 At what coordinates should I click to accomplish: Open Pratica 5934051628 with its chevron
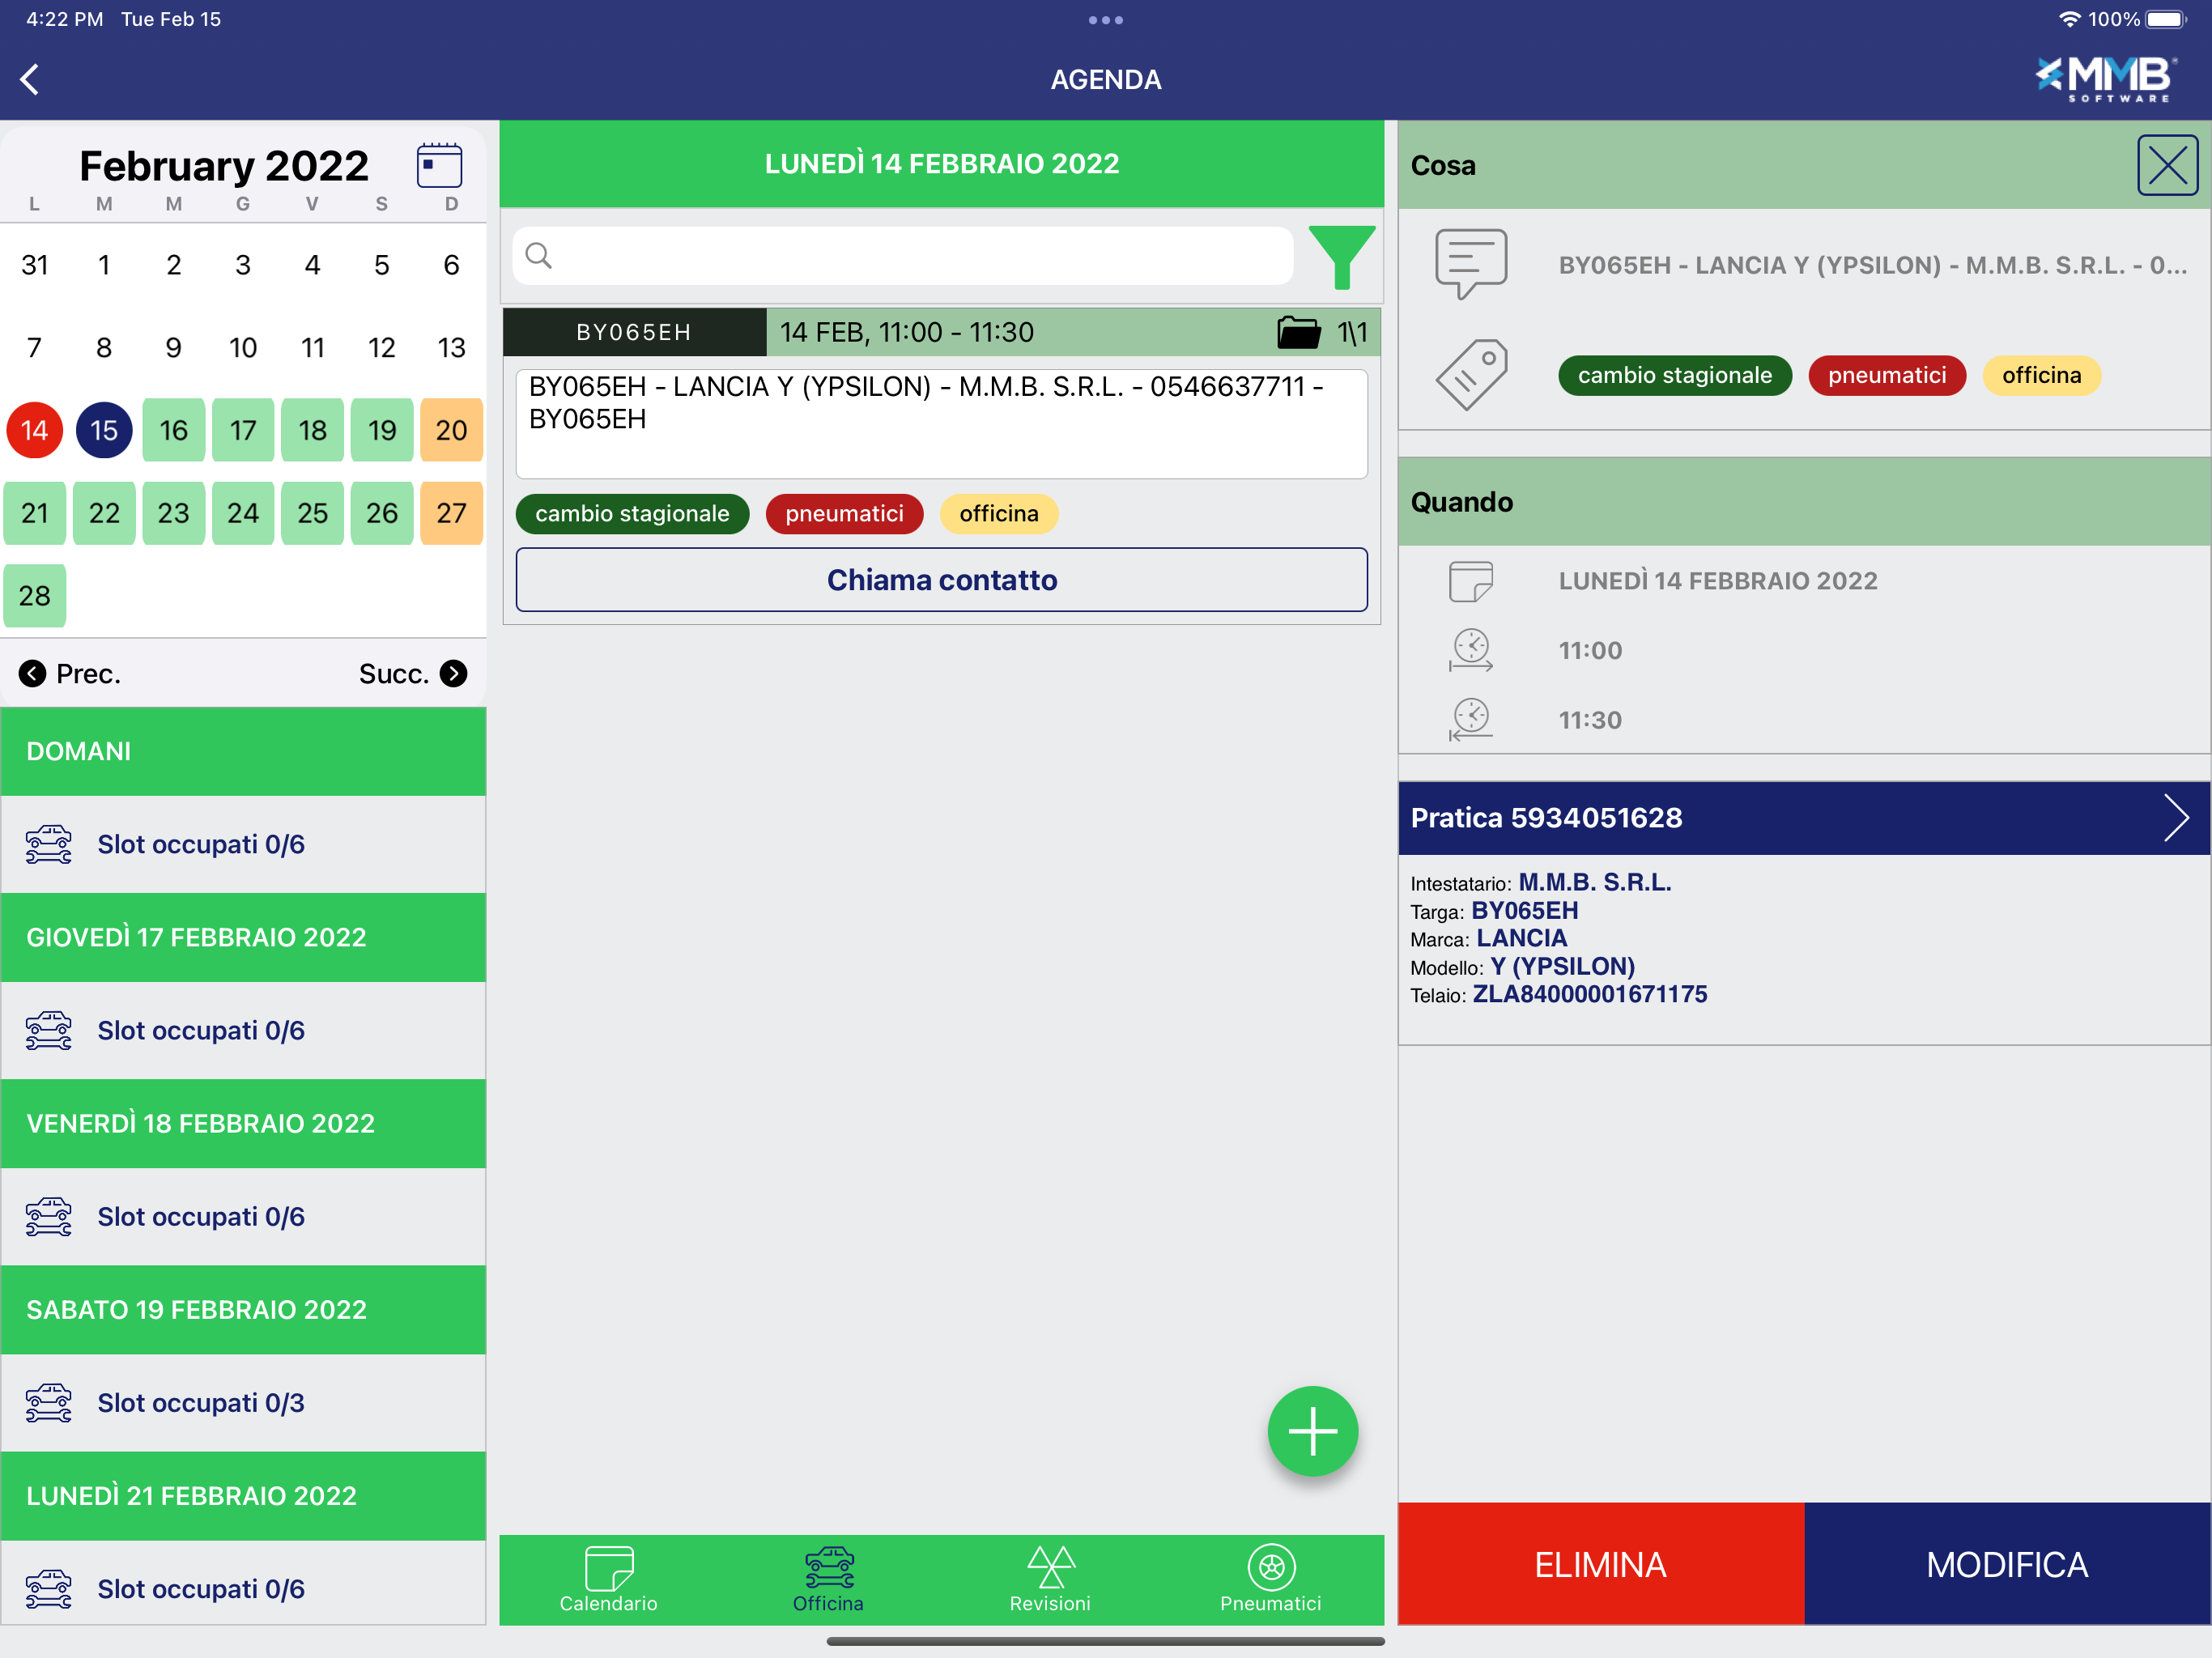point(2176,818)
